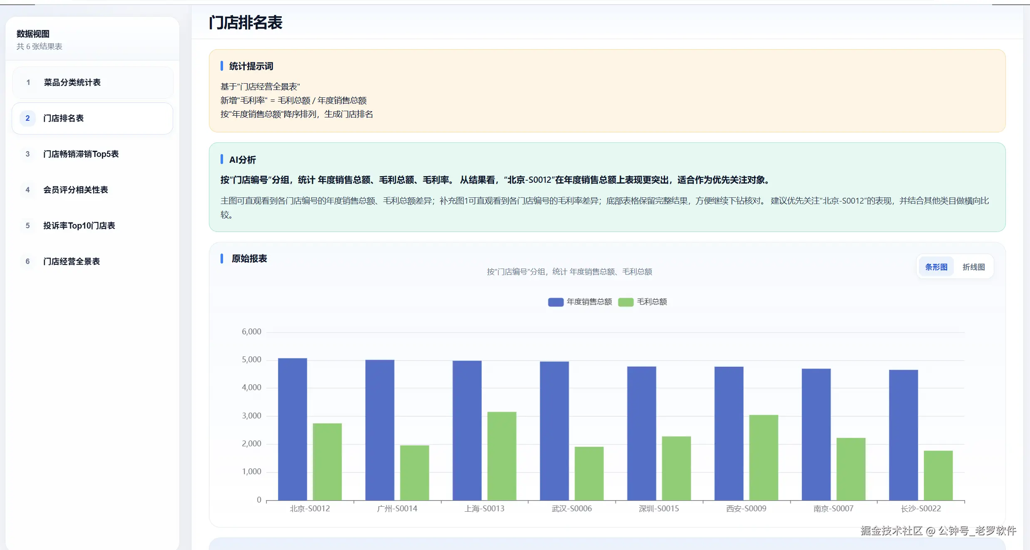
Task: Click x-axis label 北京-S0012
Action: point(310,508)
